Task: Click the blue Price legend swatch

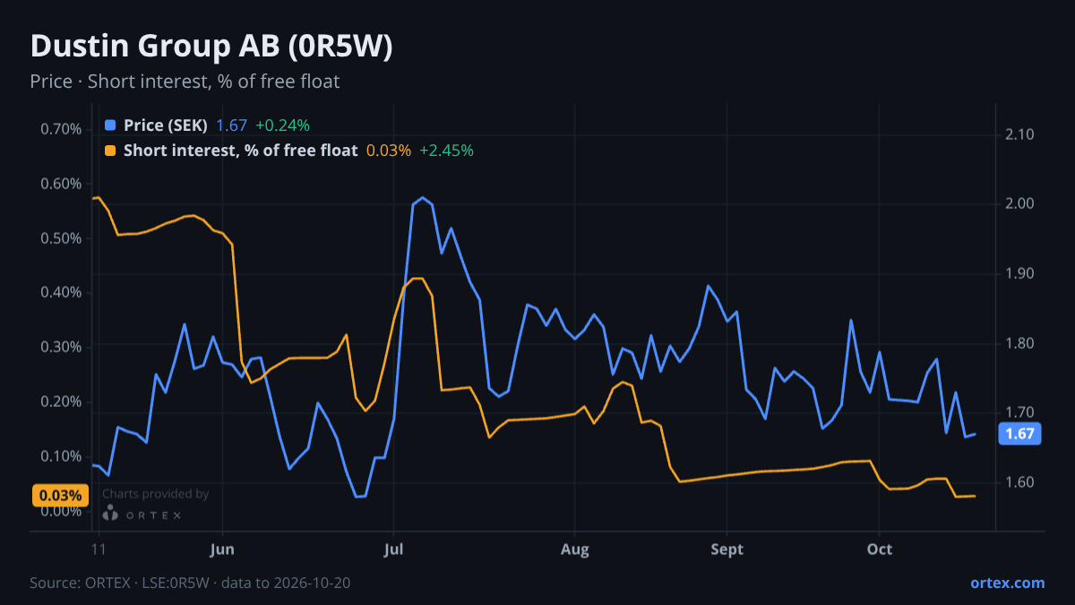Action: [110, 125]
